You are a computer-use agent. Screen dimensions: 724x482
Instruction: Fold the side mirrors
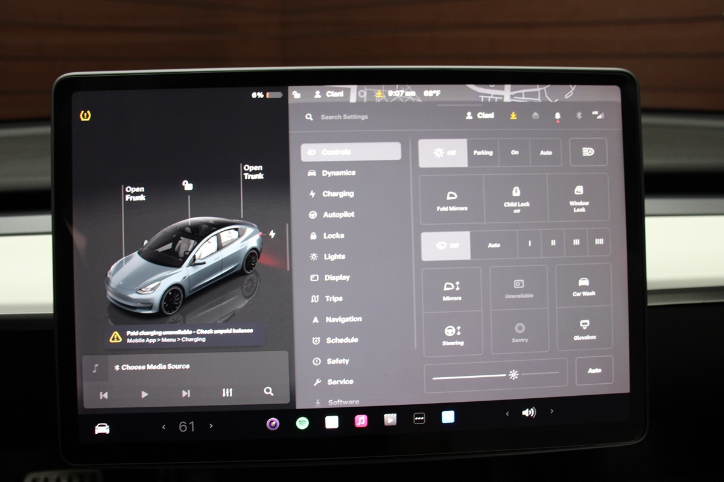click(x=452, y=201)
